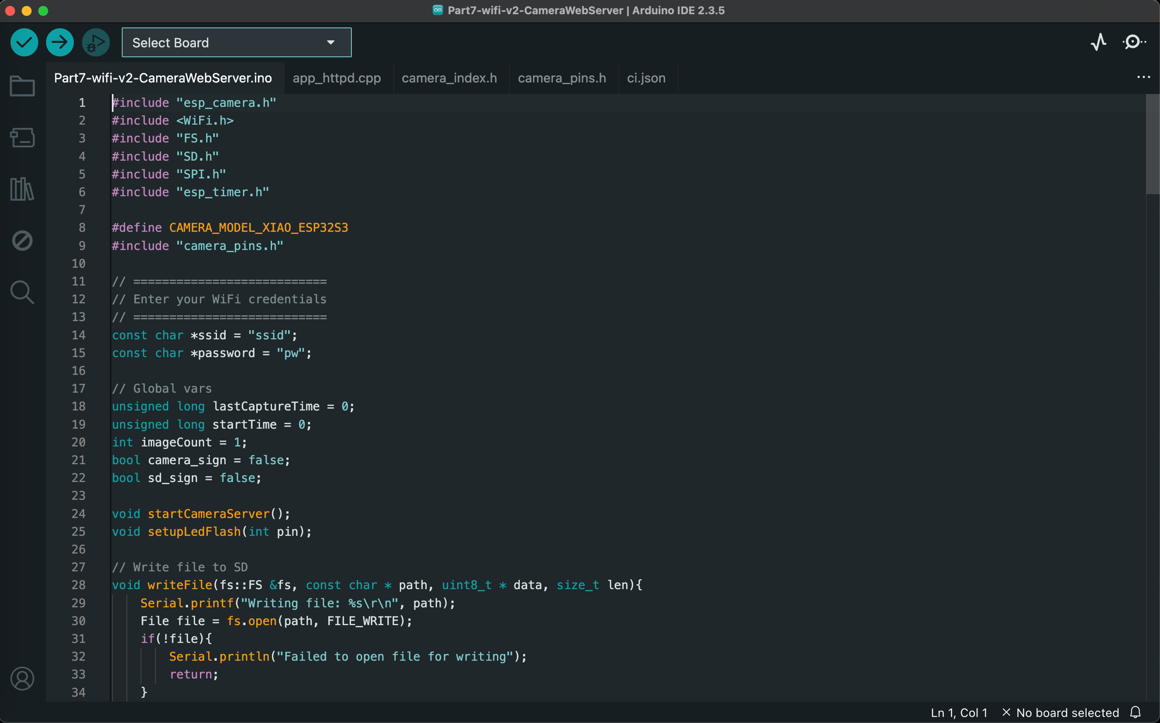Image resolution: width=1160 pixels, height=723 pixels.
Task: Open the Serial Plotter
Action: pos(1098,42)
